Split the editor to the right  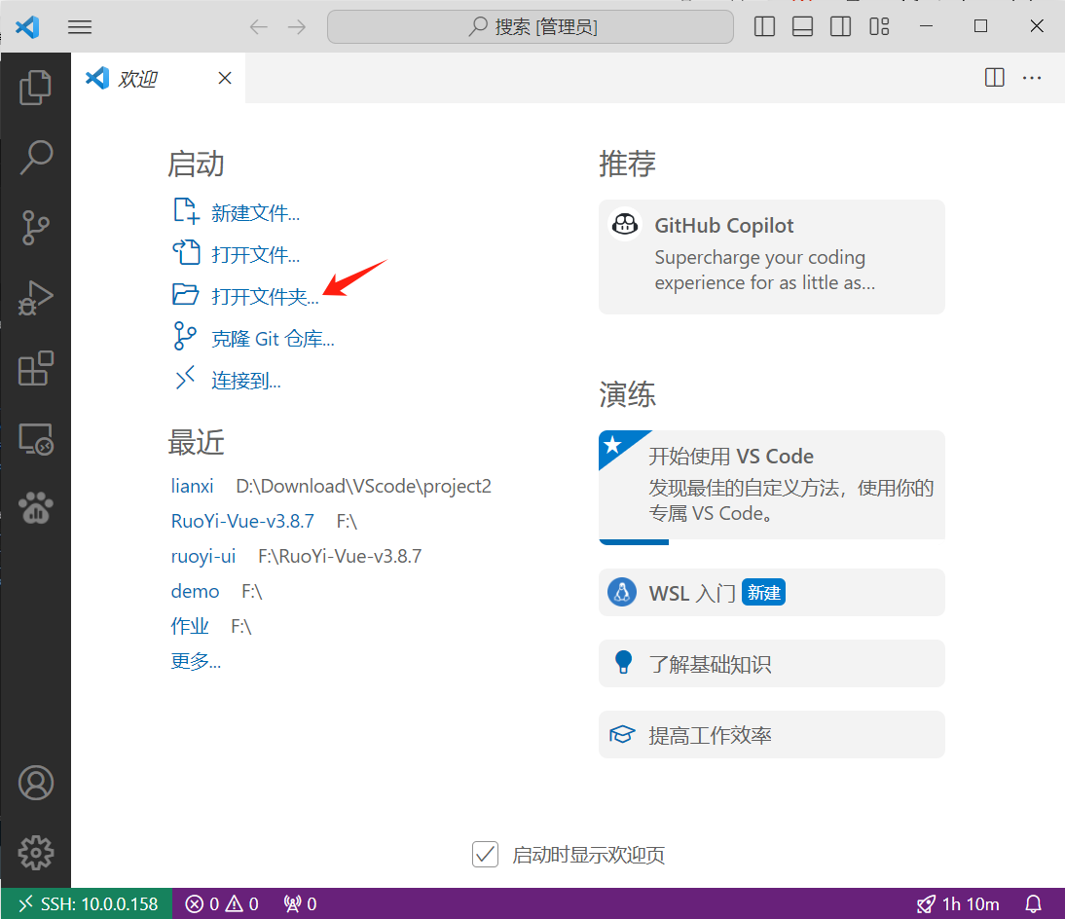(994, 78)
